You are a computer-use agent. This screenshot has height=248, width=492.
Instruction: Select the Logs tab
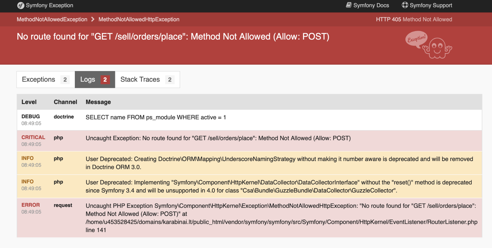[95, 80]
